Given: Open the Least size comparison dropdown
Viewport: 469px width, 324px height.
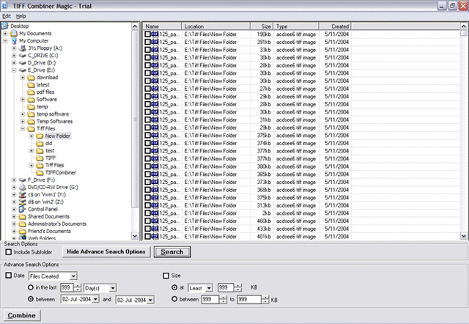Looking at the screenshot, I should 209,288.
